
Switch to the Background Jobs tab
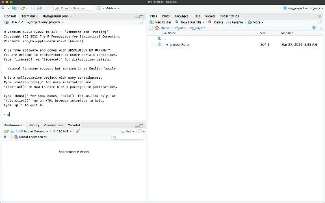tap(56, 16)
